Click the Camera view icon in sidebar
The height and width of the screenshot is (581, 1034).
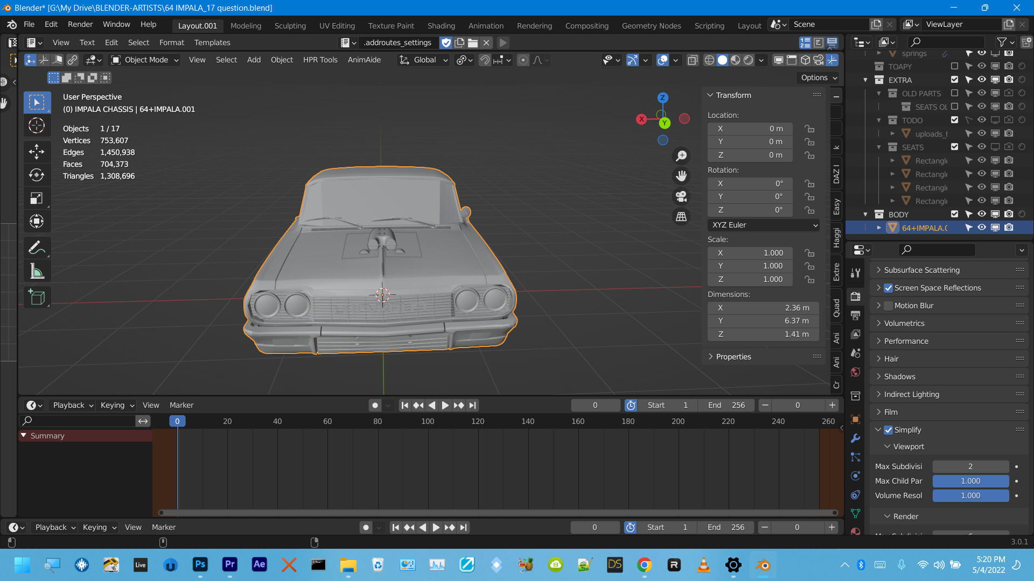(x=681, y=195)
